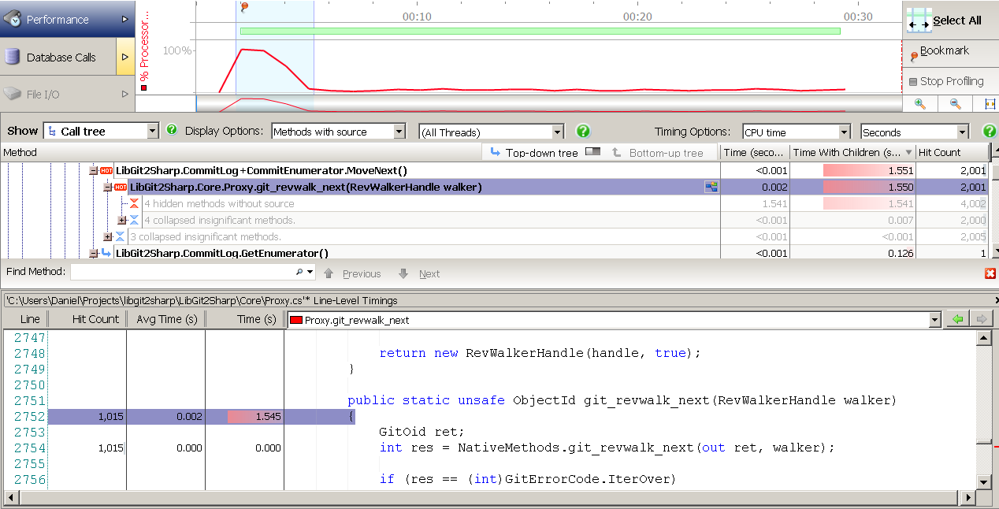Image resolution: width=999 pixels, height=509 pixels.
Task: Click the green profiling session bar
Action: [540, 31]
